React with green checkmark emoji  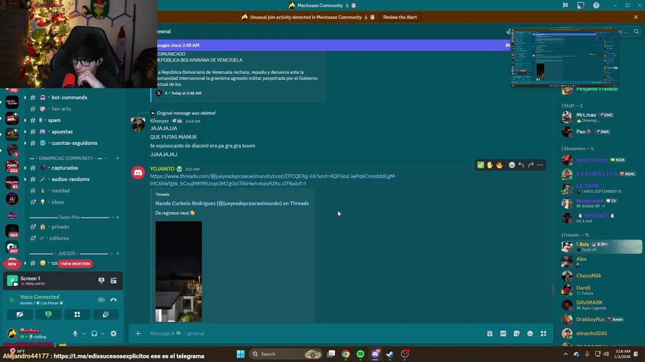coord(480,165)
